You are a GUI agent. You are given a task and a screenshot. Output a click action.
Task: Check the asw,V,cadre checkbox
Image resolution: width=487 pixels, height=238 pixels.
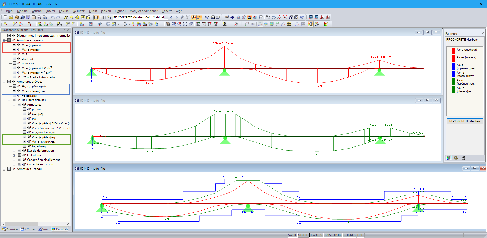point(14,63)
